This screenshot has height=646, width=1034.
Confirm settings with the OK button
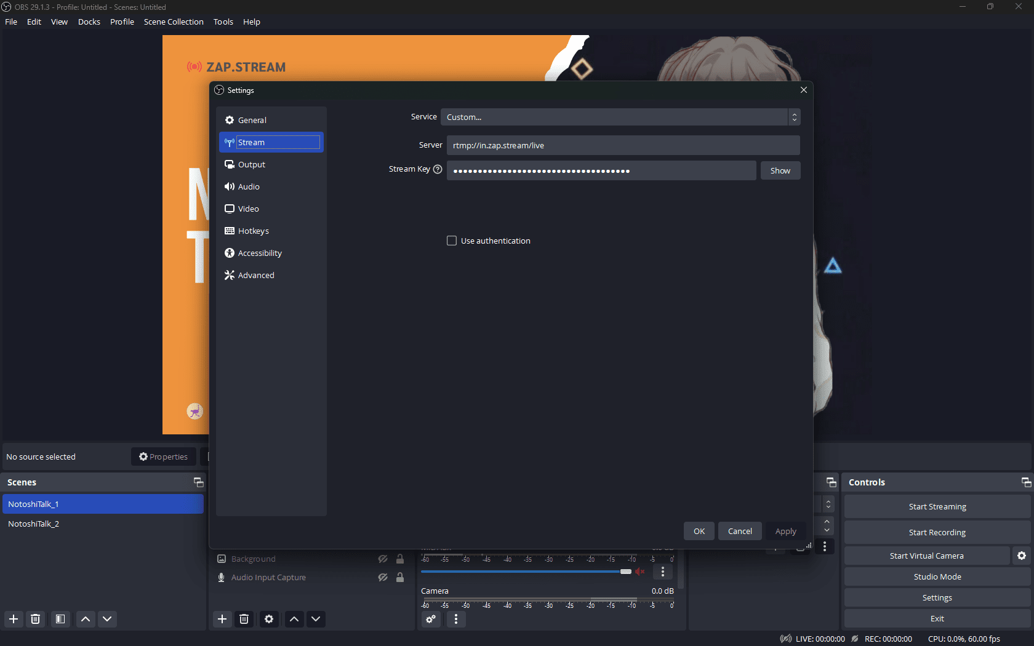coord(699,531)
